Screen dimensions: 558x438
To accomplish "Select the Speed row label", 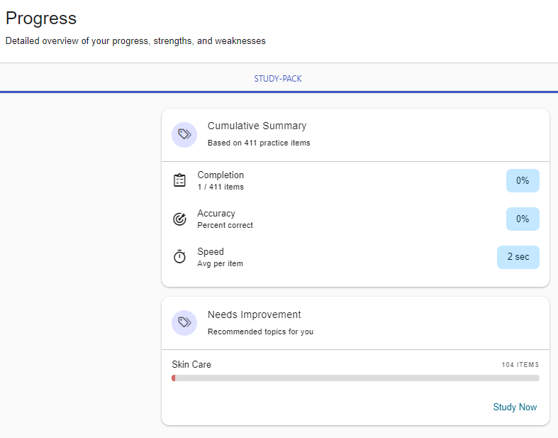I will [211, 252].
